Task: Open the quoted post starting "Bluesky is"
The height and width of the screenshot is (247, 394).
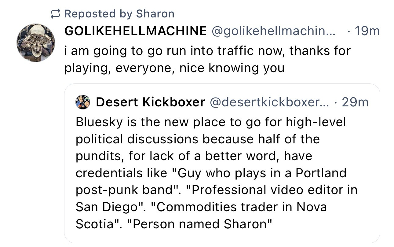Action: (x=211, y=122)
